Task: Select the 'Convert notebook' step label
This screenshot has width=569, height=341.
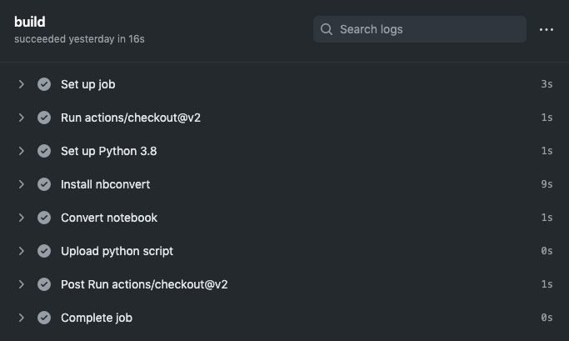Action: [x=109, y=218]
